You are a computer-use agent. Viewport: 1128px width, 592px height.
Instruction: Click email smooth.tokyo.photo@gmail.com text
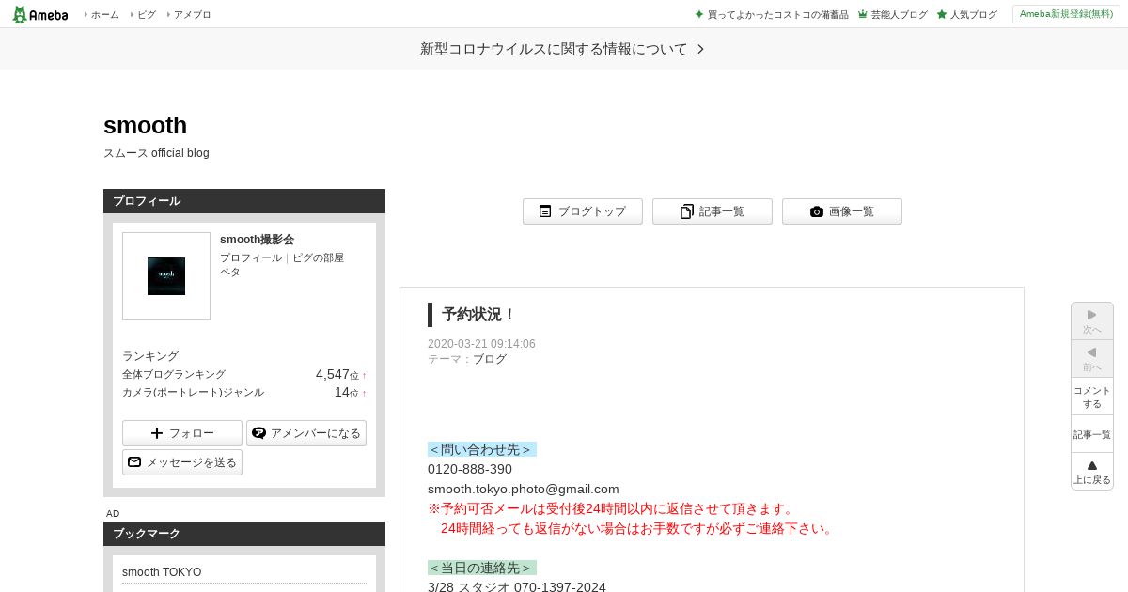coord(524,489)
